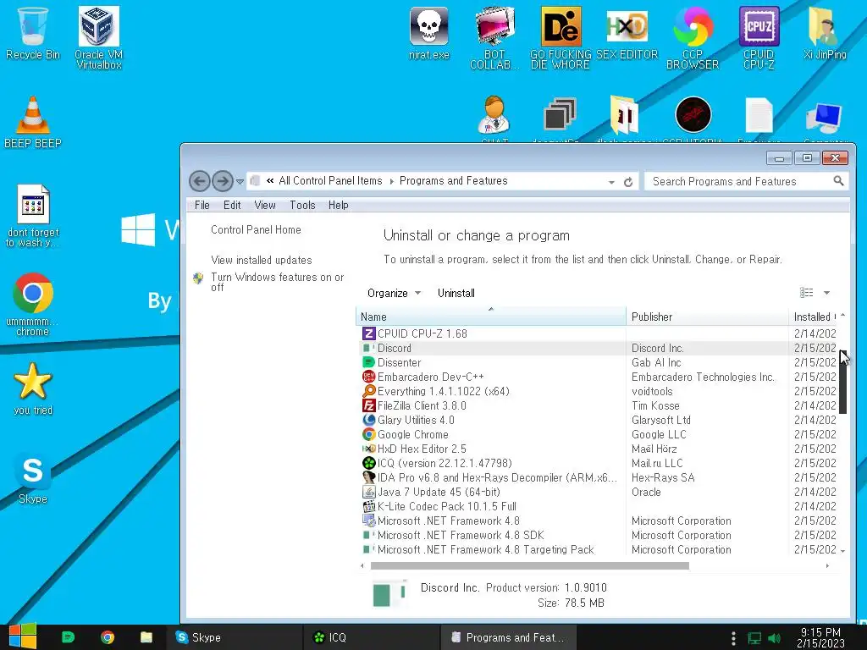Click the volume speaker tray icon
Viewport: 867px width, 650px height.
tap(775, 638)
